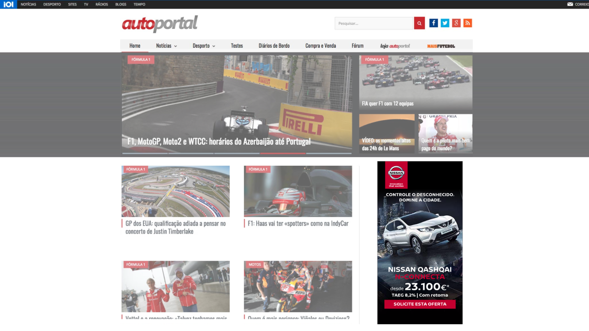
Task: Select the fifth carousel slide indicator
Action: coord(329,153)
